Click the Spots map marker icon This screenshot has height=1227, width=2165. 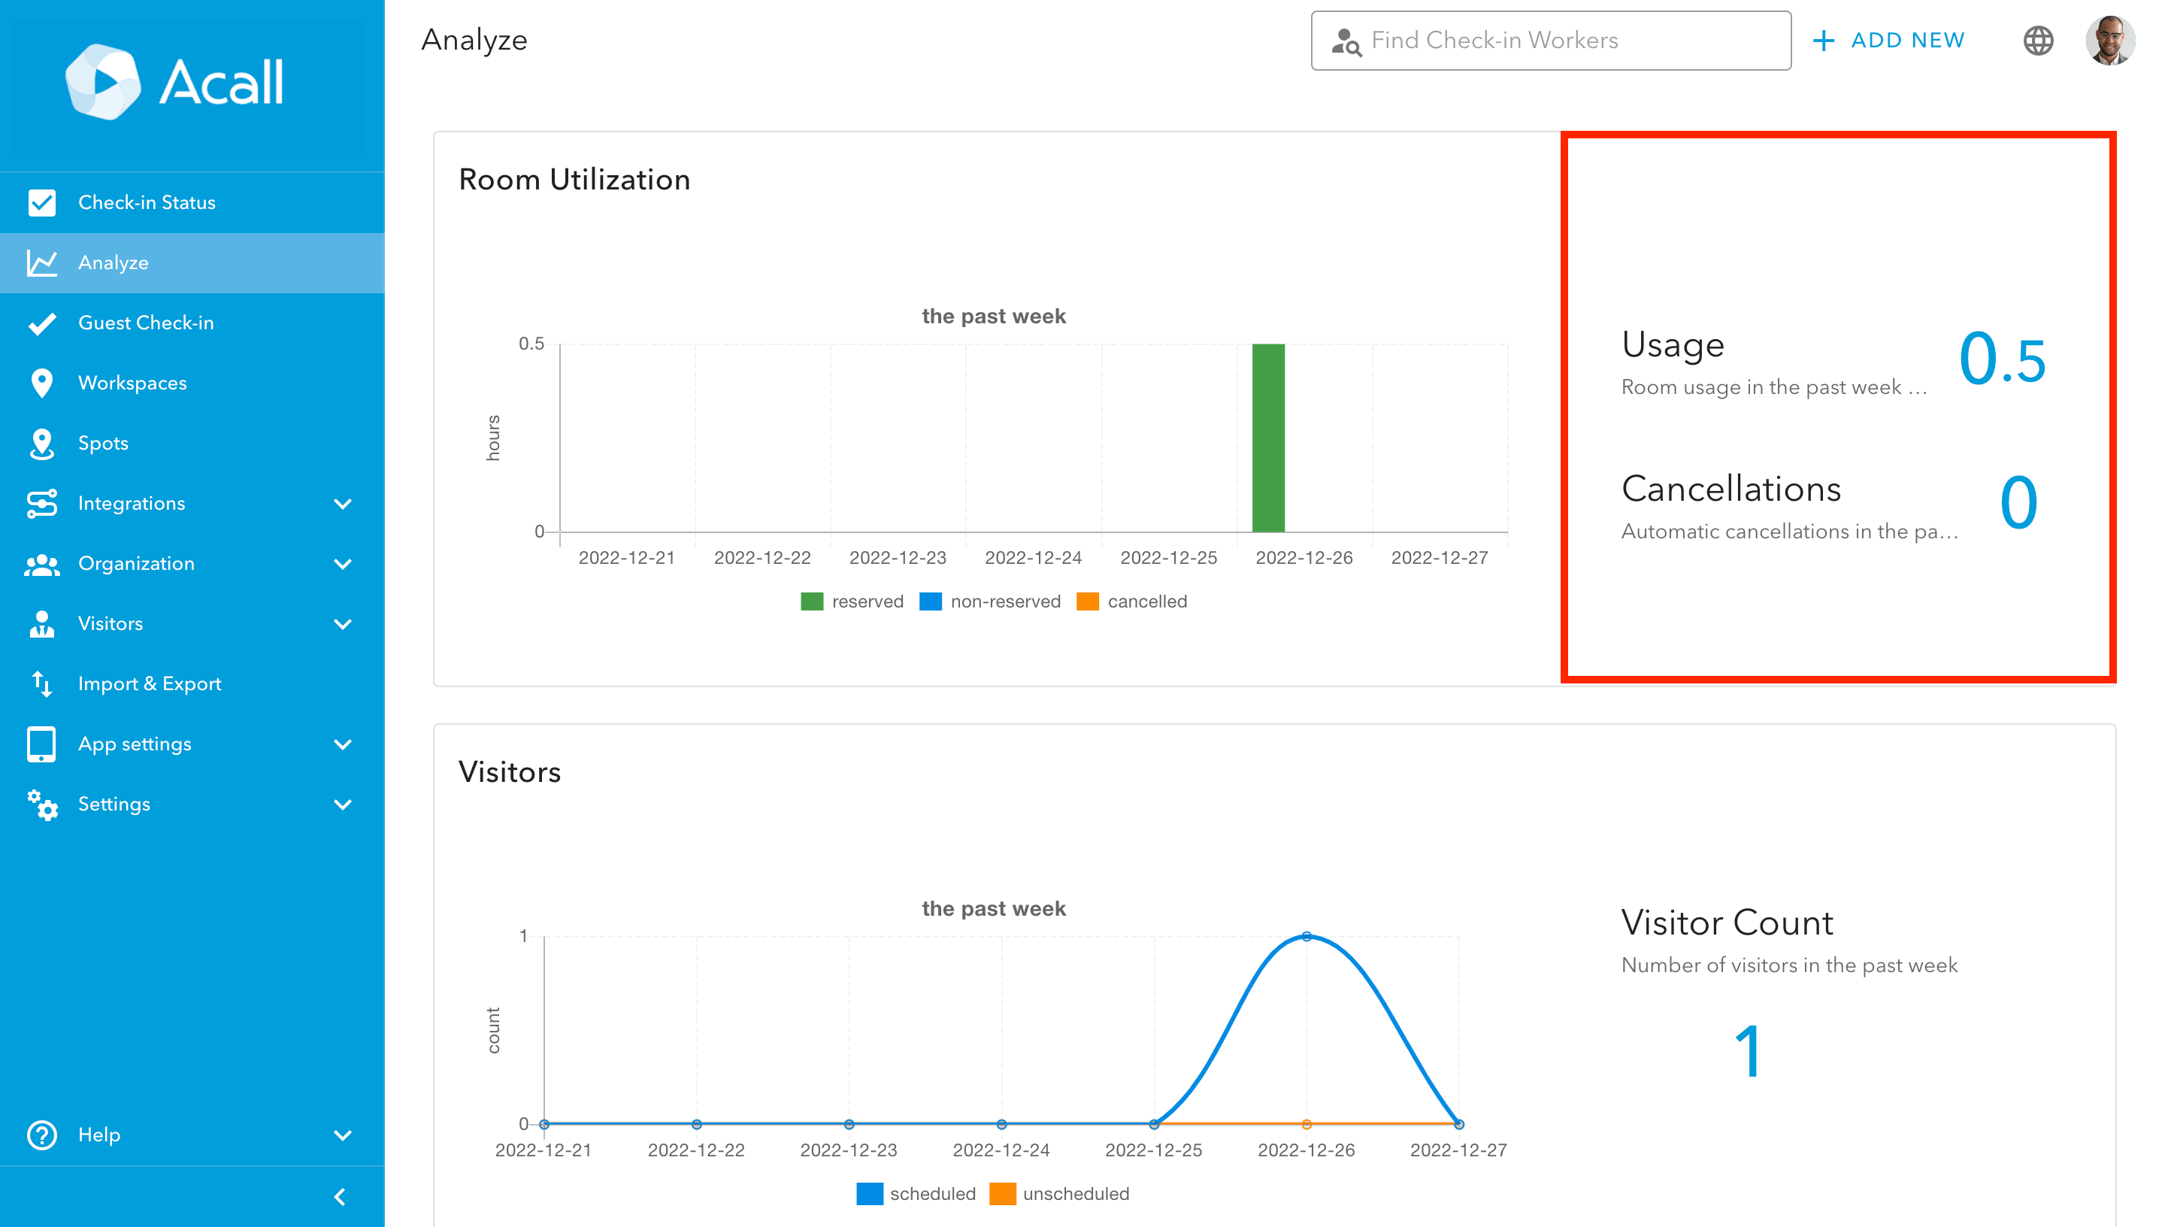[41, 444]
